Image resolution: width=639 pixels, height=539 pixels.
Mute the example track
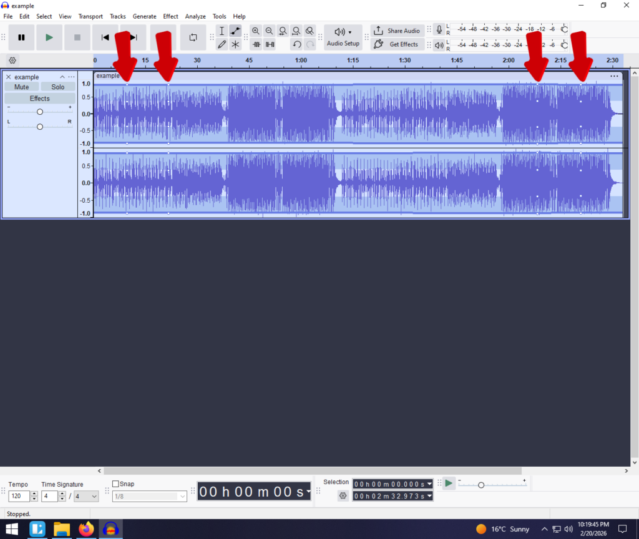click(x=22, y=87)
